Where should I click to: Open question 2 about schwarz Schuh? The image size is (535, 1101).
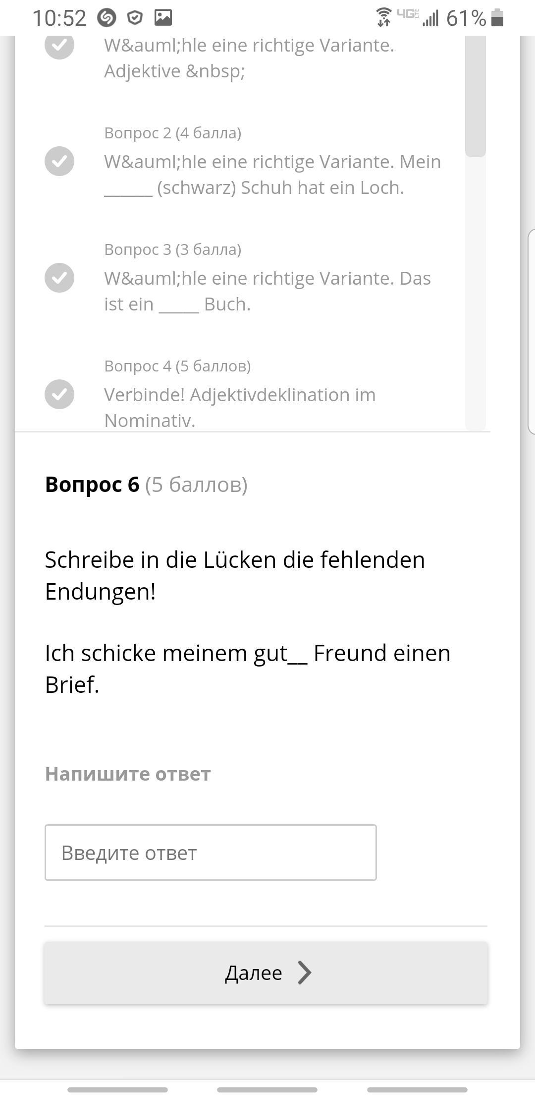272,175
